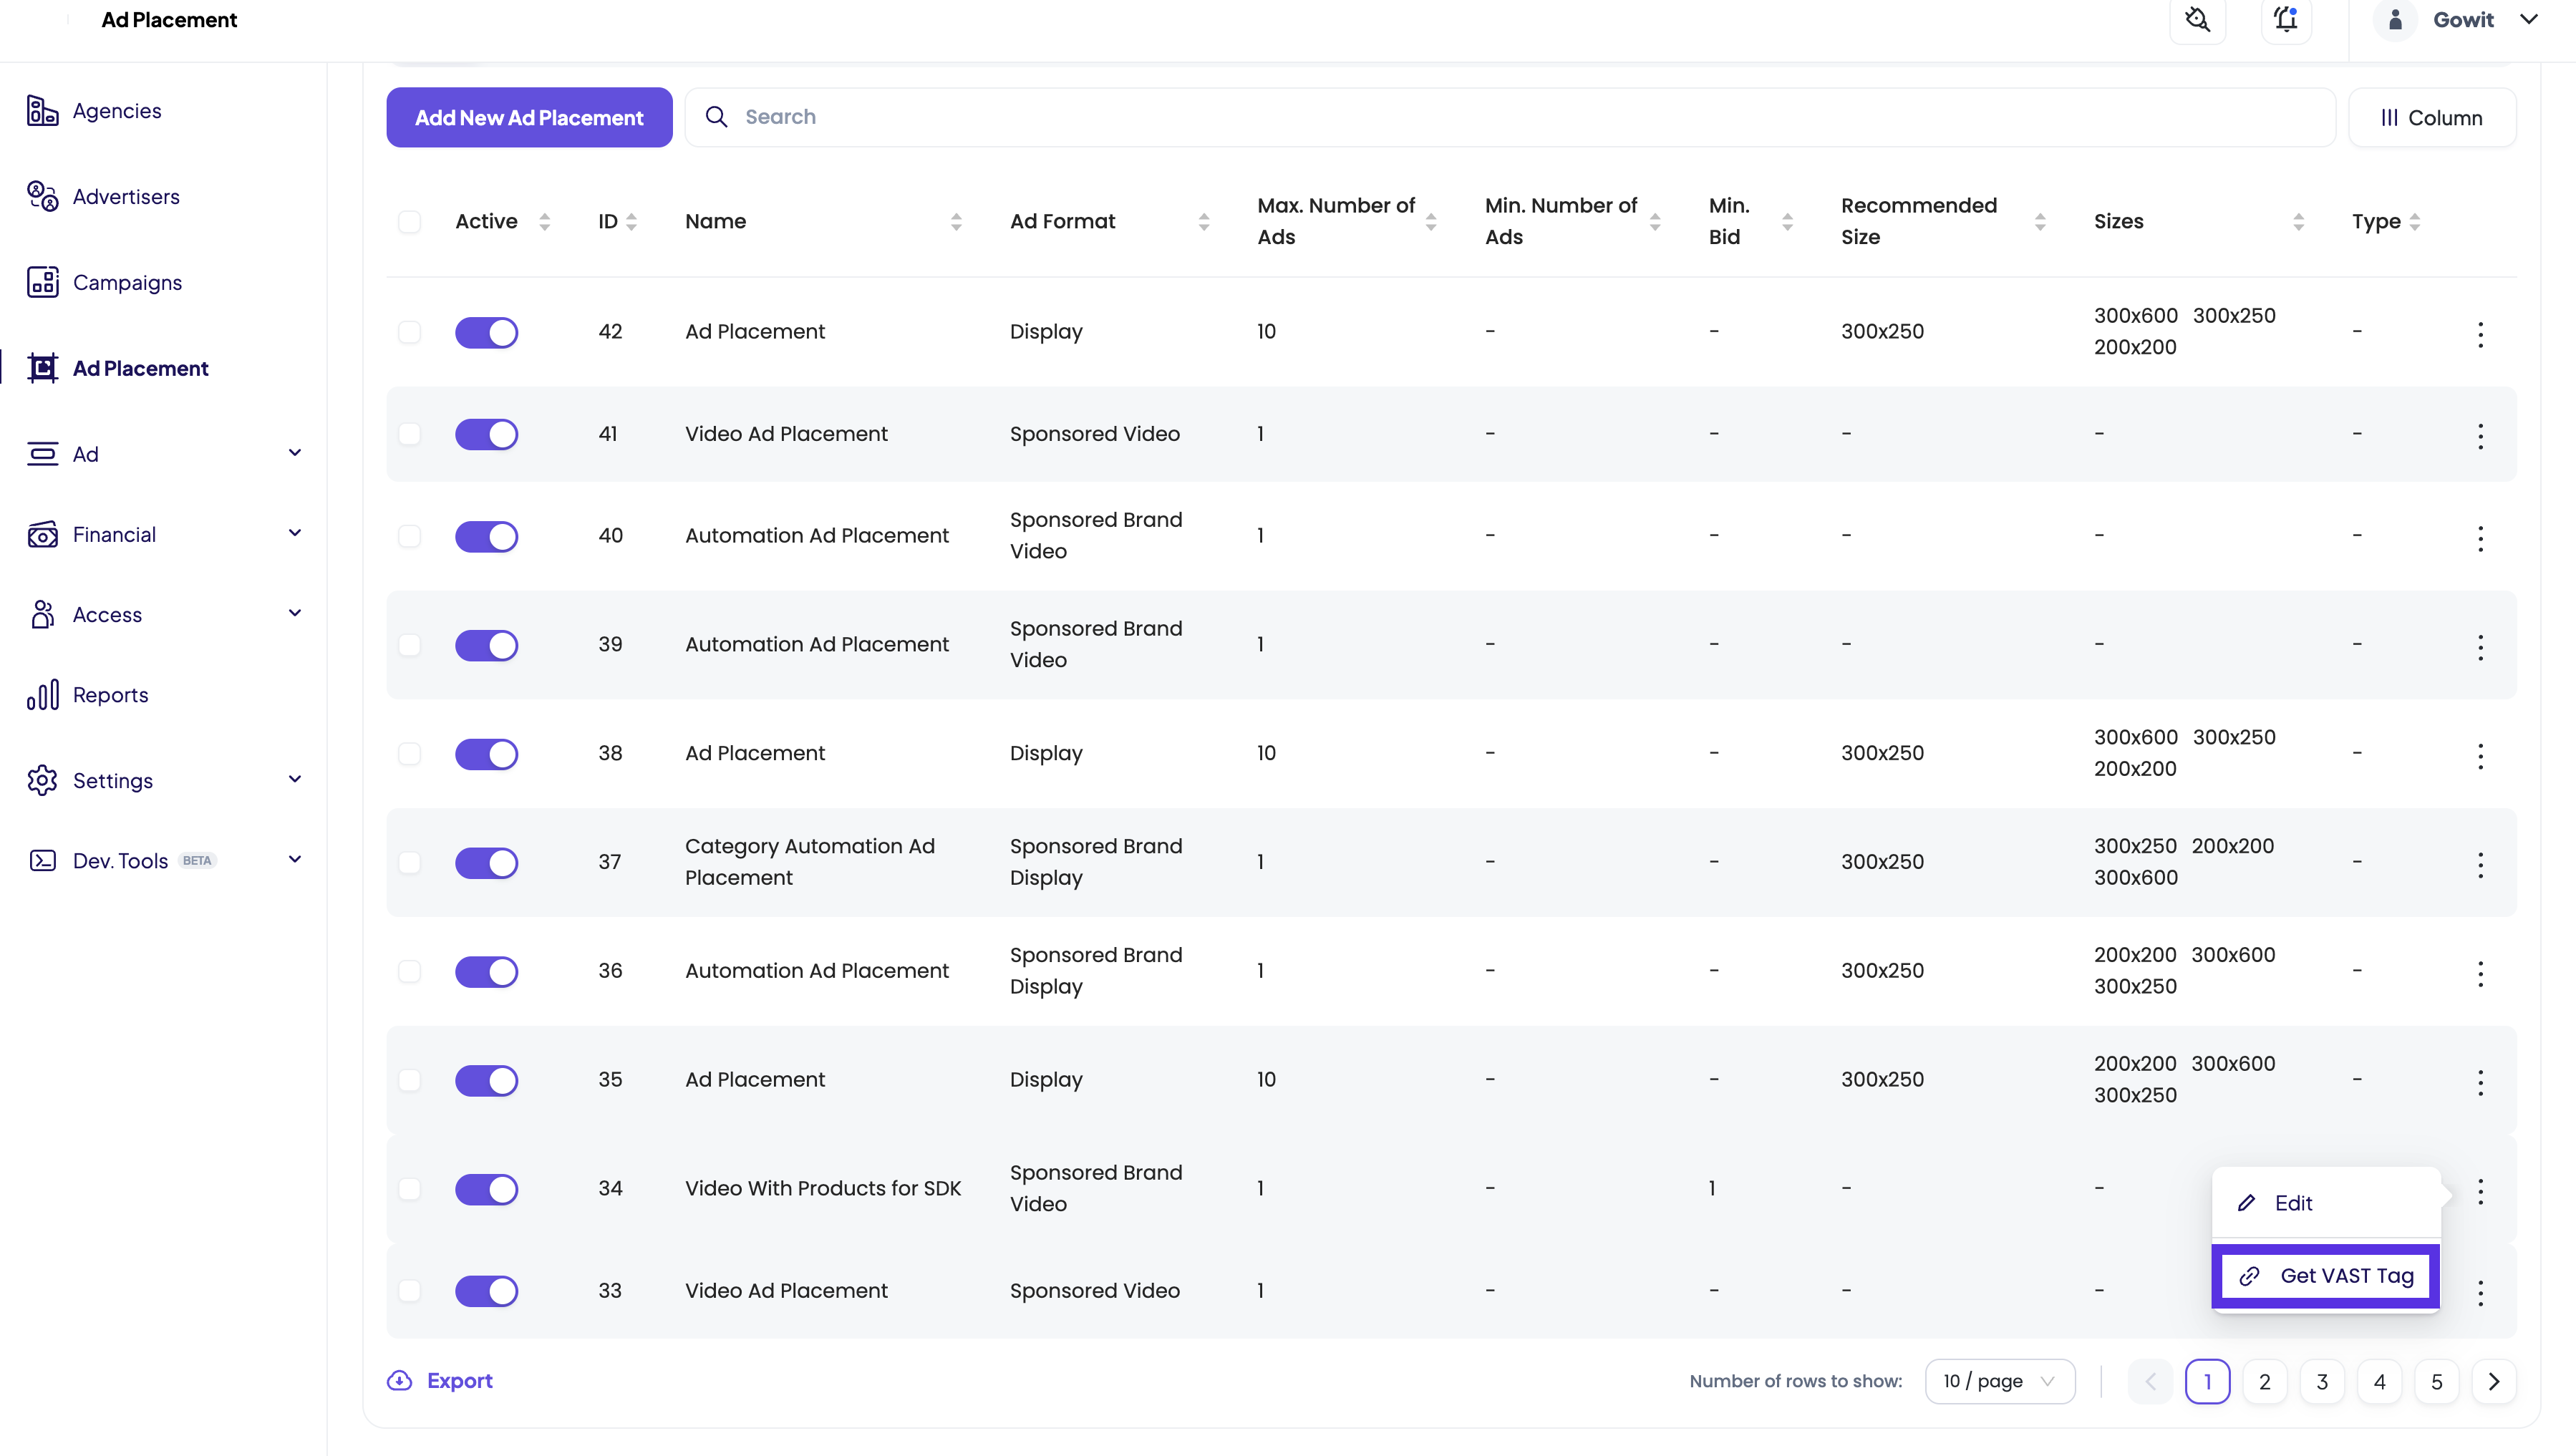Open three-dot menu for row ID 42
The width and height of the screenshot is (2576, 1456).
[2480, 334]
